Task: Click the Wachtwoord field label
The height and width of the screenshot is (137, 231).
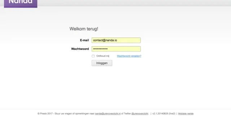Action: tap(80, 49)
